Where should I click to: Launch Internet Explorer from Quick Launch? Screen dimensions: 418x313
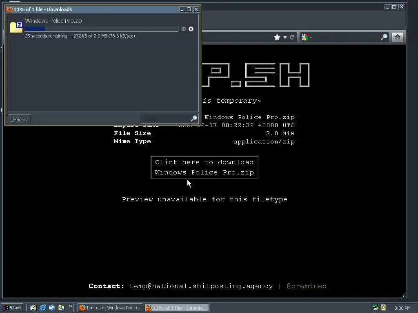[x=42, y=308]
